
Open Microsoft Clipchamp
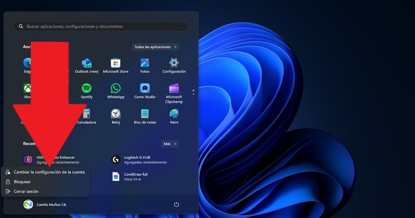coord(174,93)
